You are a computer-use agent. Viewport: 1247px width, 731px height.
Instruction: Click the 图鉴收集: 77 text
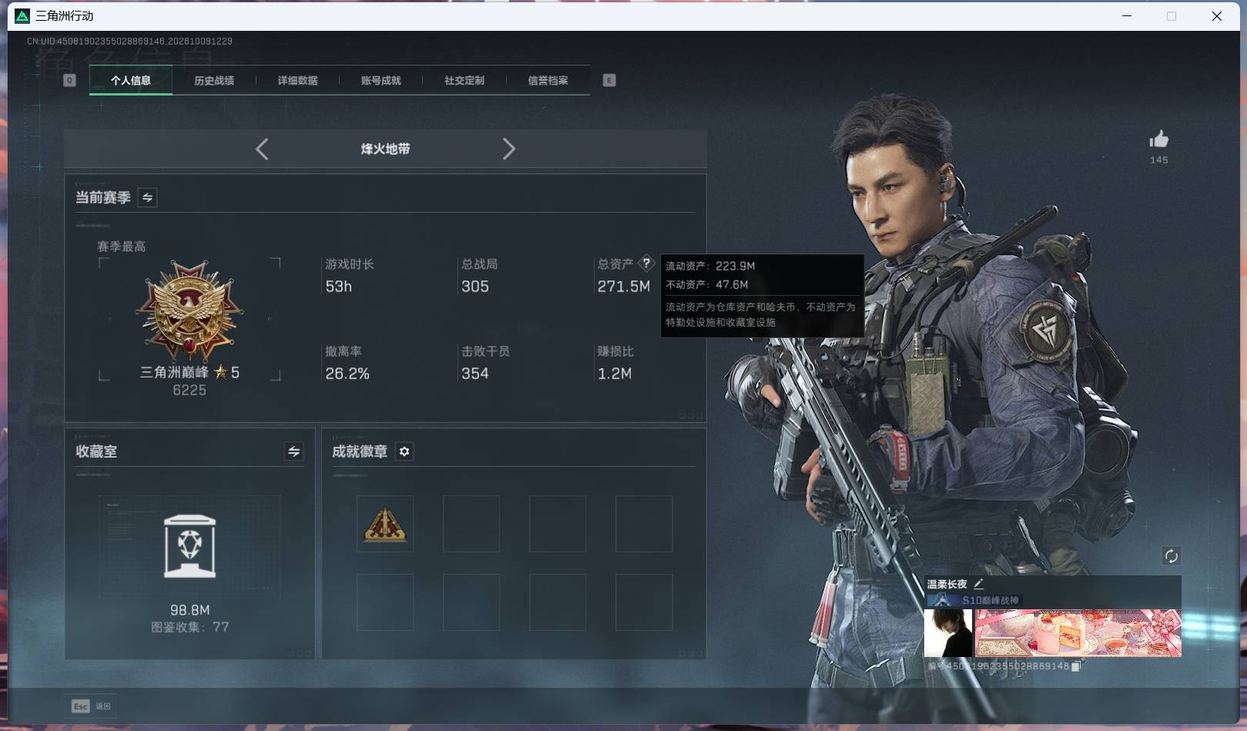[189, 627]
